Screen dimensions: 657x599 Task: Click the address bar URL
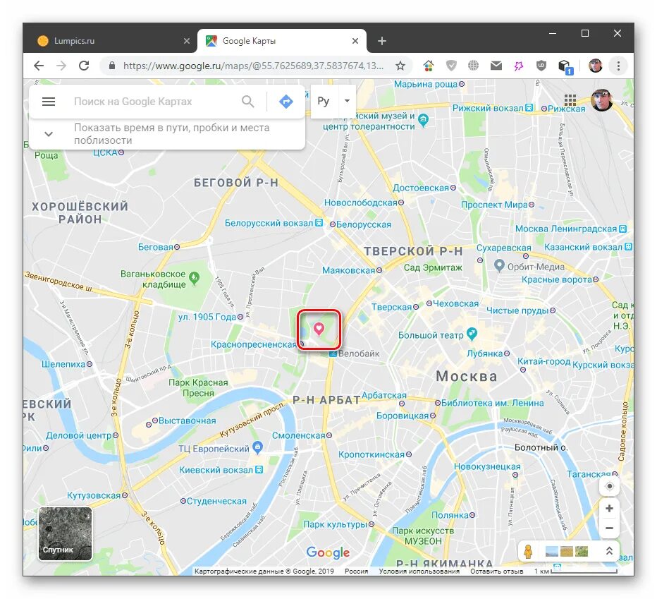pyautogui.click(x=253, y=66)
